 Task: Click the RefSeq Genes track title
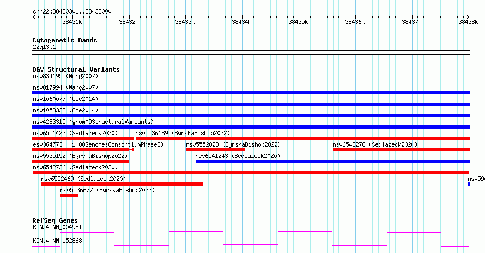(x=55, y=220)
